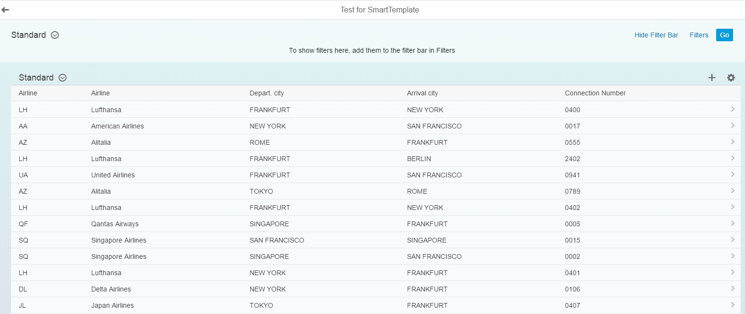Click SAN FRANCISCO departure cell in 0015 row
Viewport: 745px width, 314px height.
(277, 240)
